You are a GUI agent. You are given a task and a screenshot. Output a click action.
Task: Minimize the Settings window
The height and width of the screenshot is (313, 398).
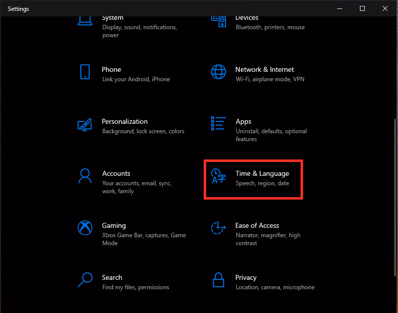pos(340,8)
